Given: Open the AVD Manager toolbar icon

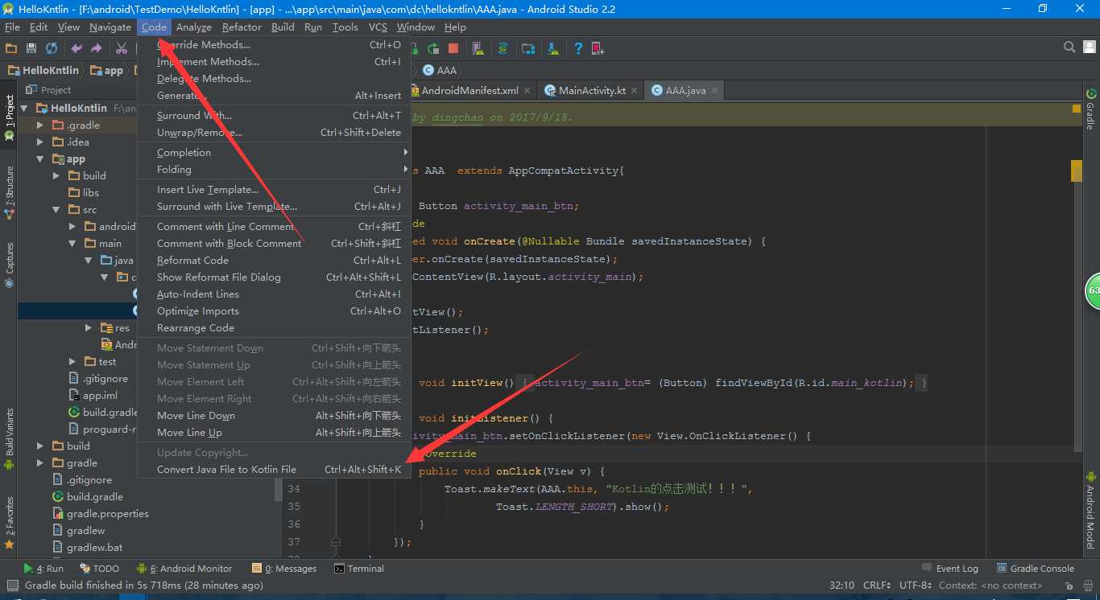Looking at the screenshot, I should click(478, 48).
